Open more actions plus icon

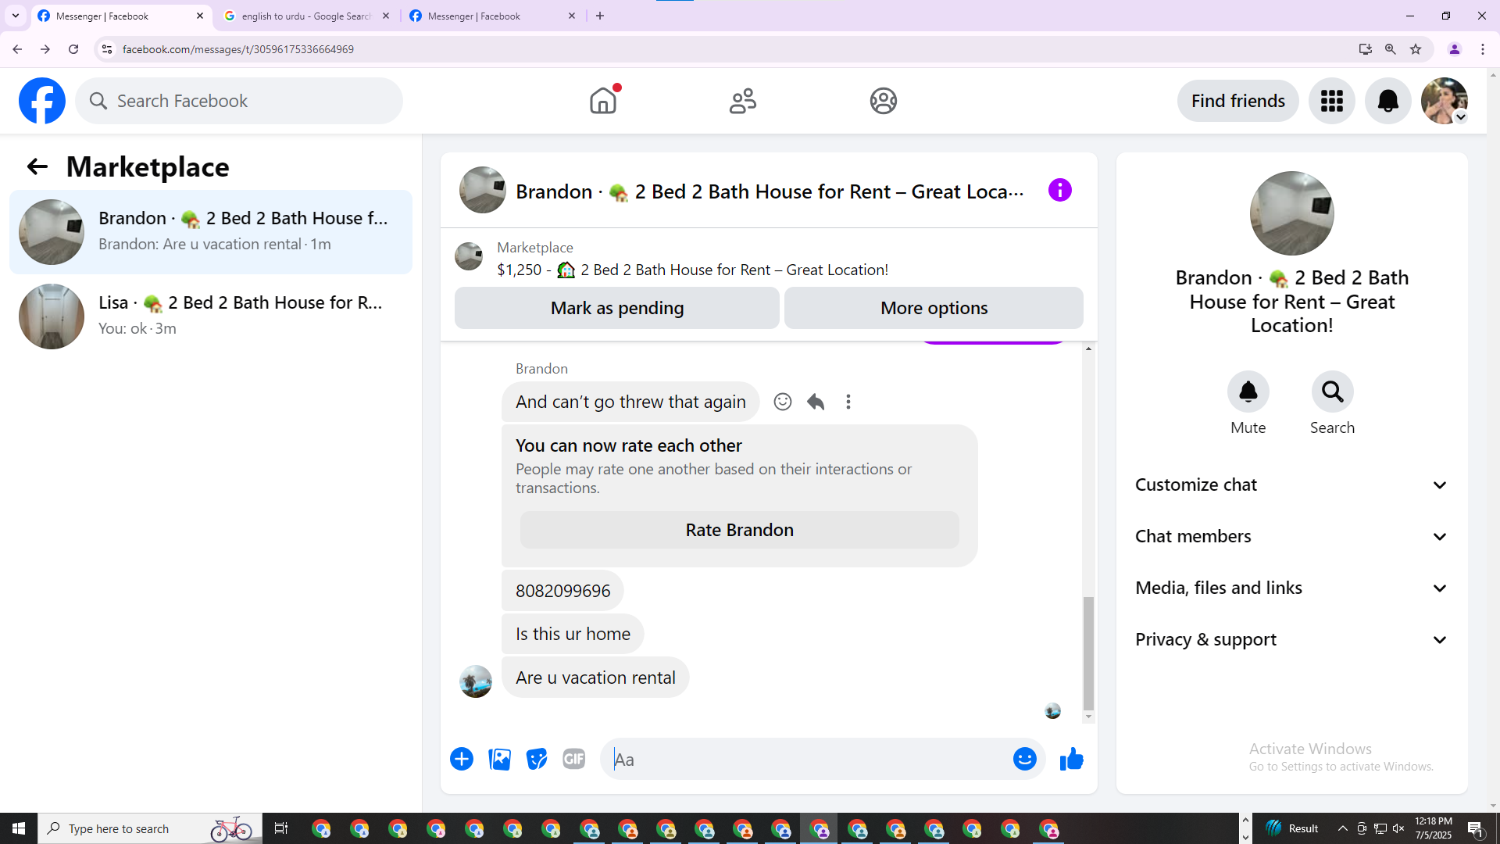click(462, 759)
